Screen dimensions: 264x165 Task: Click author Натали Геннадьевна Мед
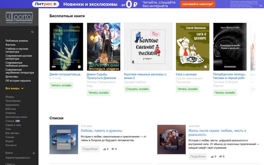pyautogui.click(x=101, y=84)
